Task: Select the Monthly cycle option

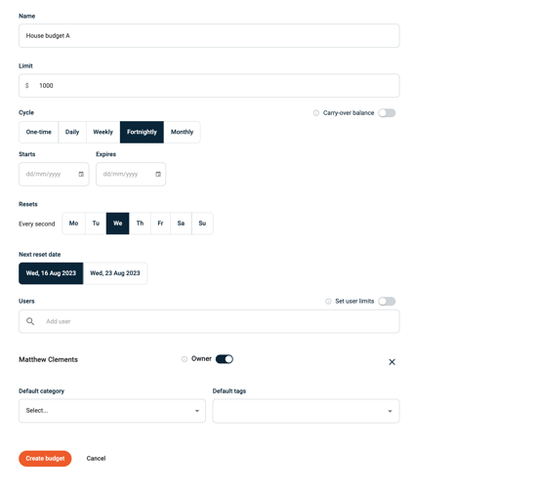Action: 182,132
